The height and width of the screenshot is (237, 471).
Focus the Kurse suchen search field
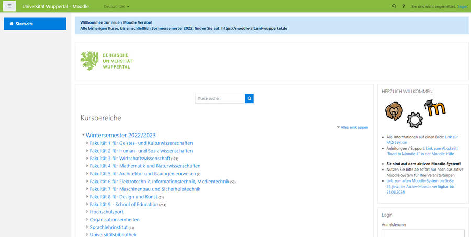[x=220, y=98]
